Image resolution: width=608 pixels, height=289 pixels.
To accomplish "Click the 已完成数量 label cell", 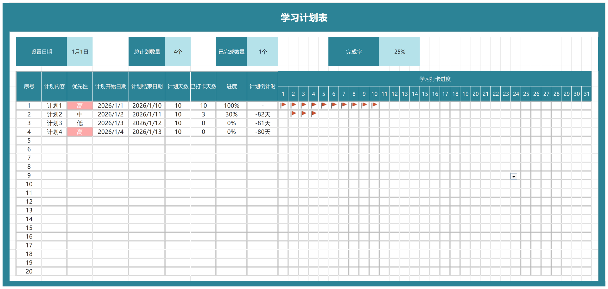I will pyautogui.click(x=231, y=51).
